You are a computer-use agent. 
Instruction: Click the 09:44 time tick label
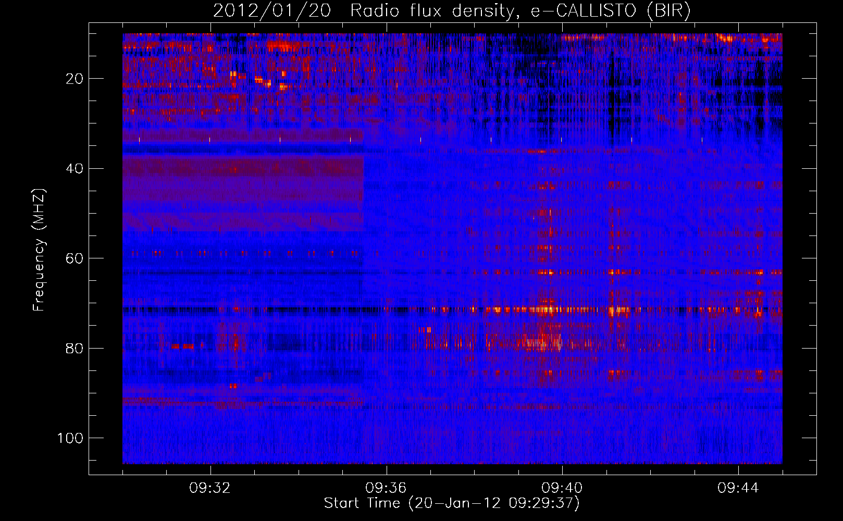[x=738, y=488]
